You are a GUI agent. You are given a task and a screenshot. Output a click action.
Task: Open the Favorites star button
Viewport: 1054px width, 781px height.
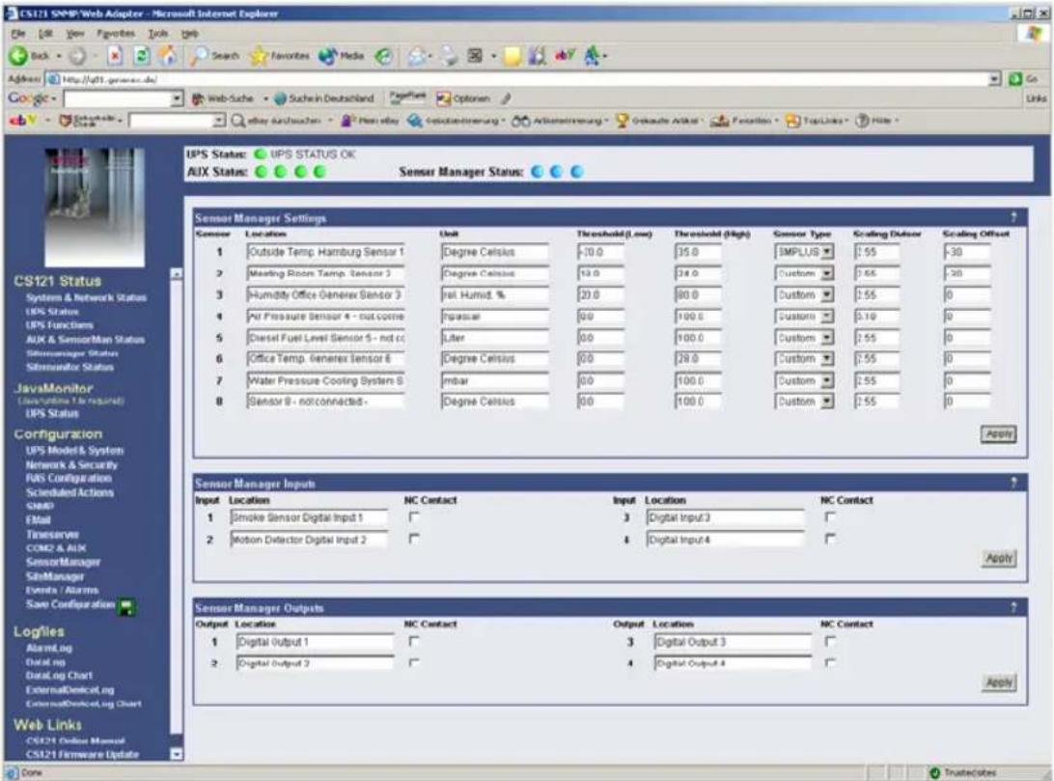click(x=279, y=56)
